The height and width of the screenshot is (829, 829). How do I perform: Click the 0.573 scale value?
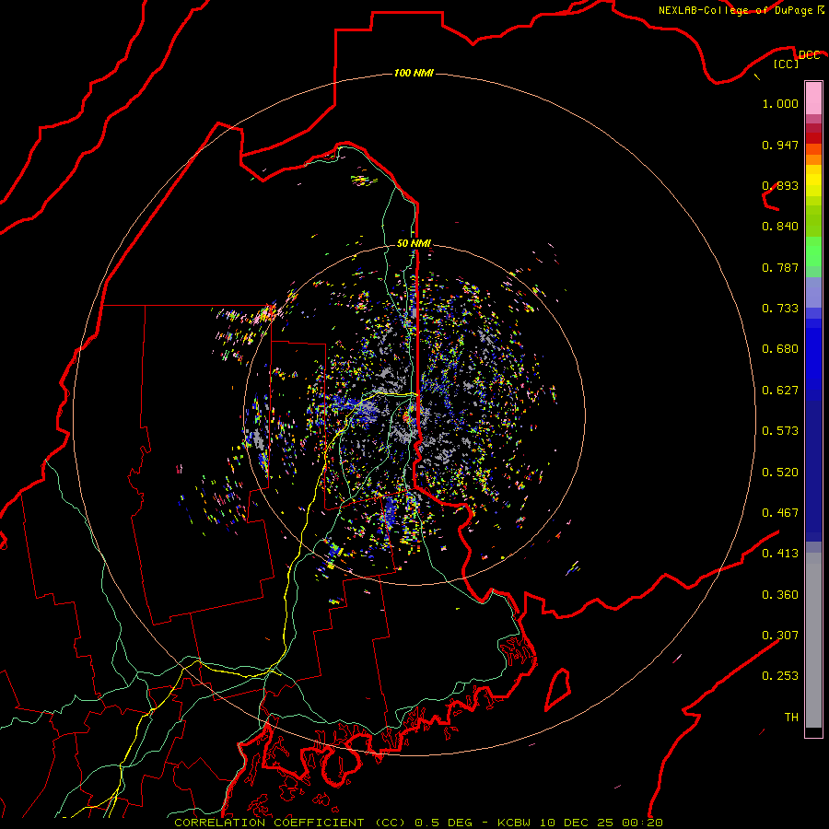[780, 431]
